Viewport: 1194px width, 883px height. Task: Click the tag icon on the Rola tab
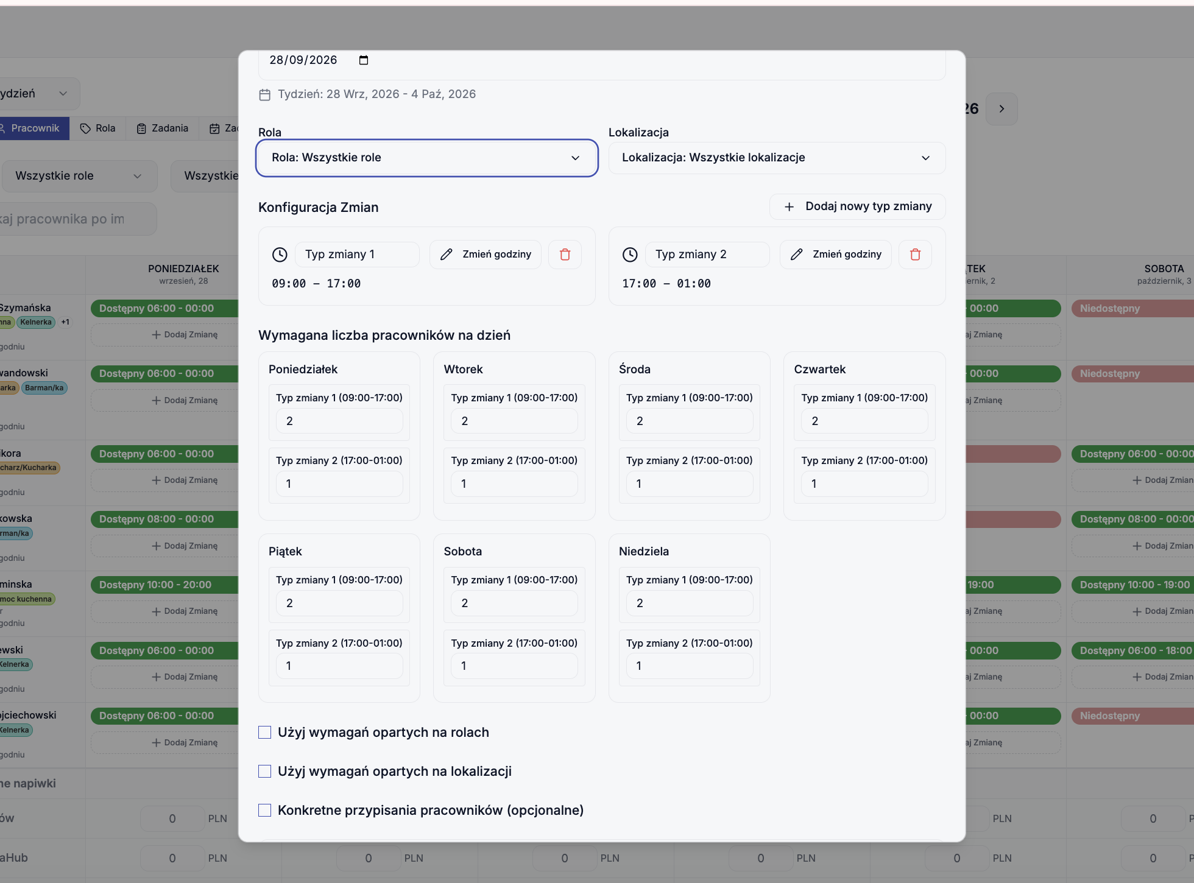pos(86,128)
